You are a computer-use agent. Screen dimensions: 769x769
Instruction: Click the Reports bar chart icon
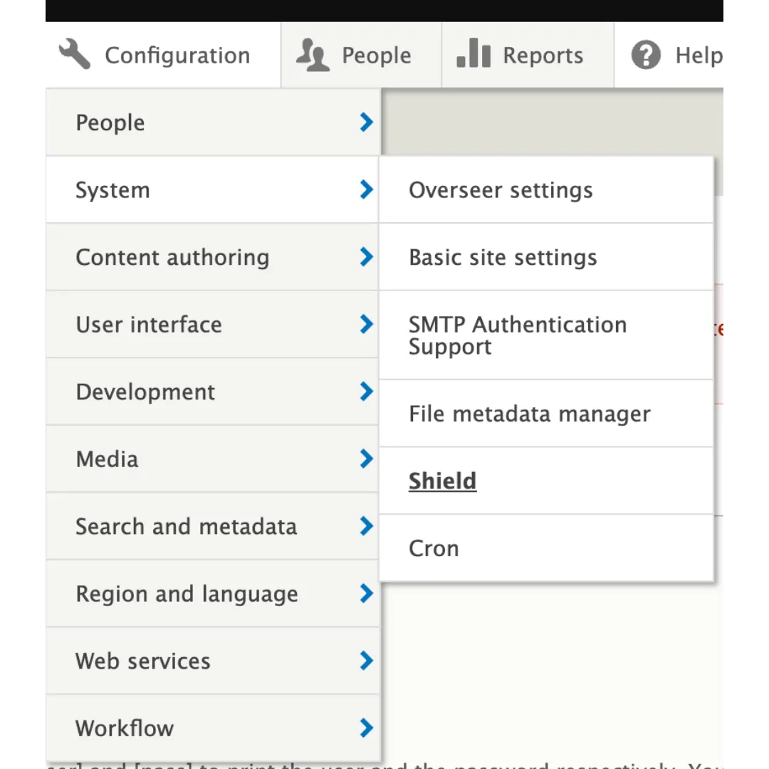coord(473,53)
